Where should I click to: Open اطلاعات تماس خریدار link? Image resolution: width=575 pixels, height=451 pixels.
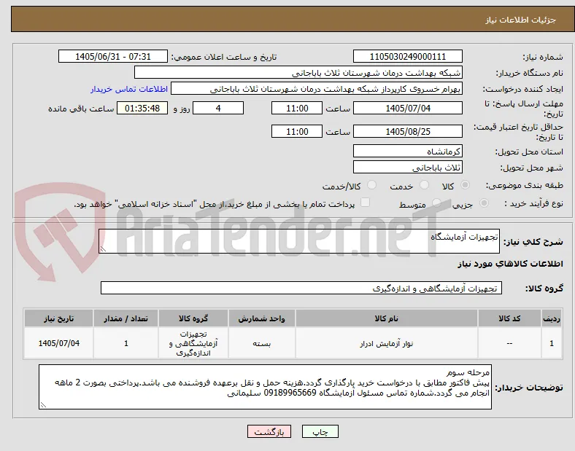pyautogui.click(x=129, y=89)
